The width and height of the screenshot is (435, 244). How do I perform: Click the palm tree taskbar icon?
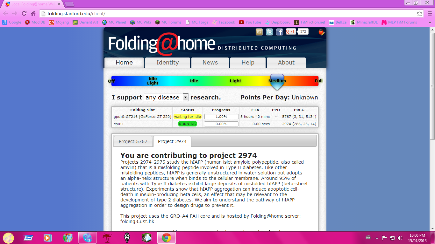point(107,238)
